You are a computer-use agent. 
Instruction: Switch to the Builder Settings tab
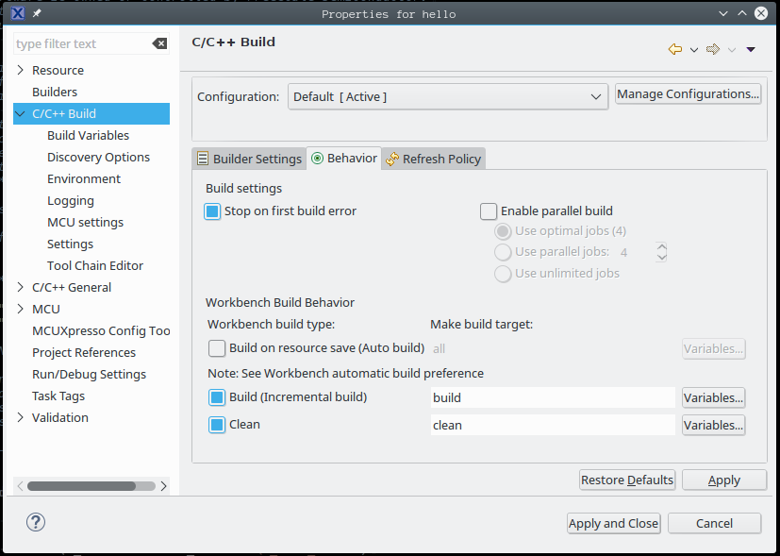249,159
